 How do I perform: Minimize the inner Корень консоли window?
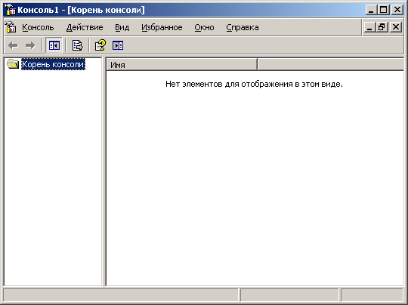[369, 27]
